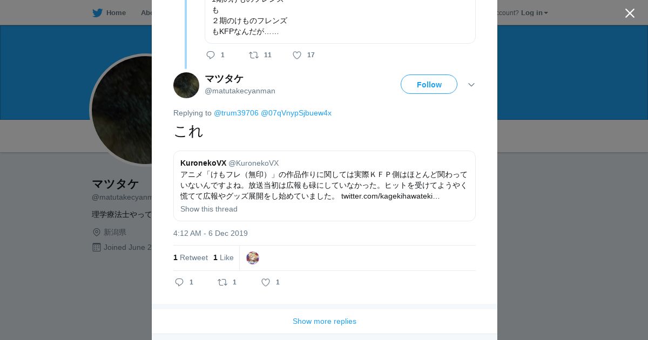Open the 4:12 AM - 6 Dec 2019 timestamp

click(x=211, y=233)
